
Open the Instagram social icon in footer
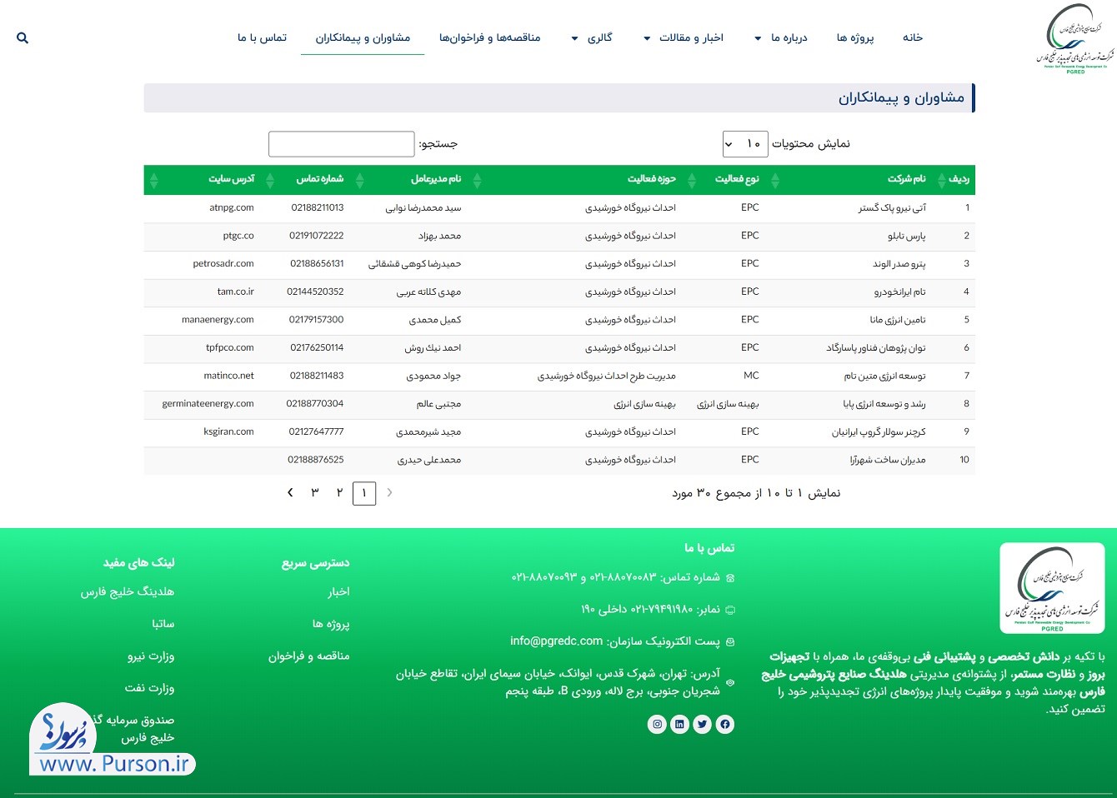tap(657, 724)
